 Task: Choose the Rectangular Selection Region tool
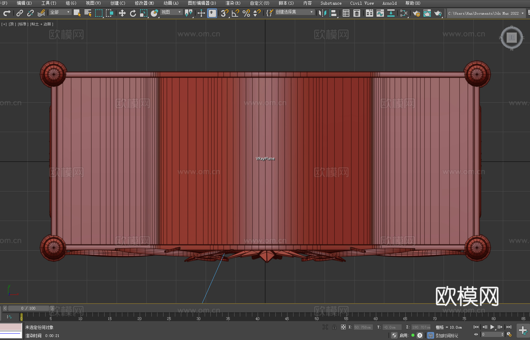pos(99,13)
